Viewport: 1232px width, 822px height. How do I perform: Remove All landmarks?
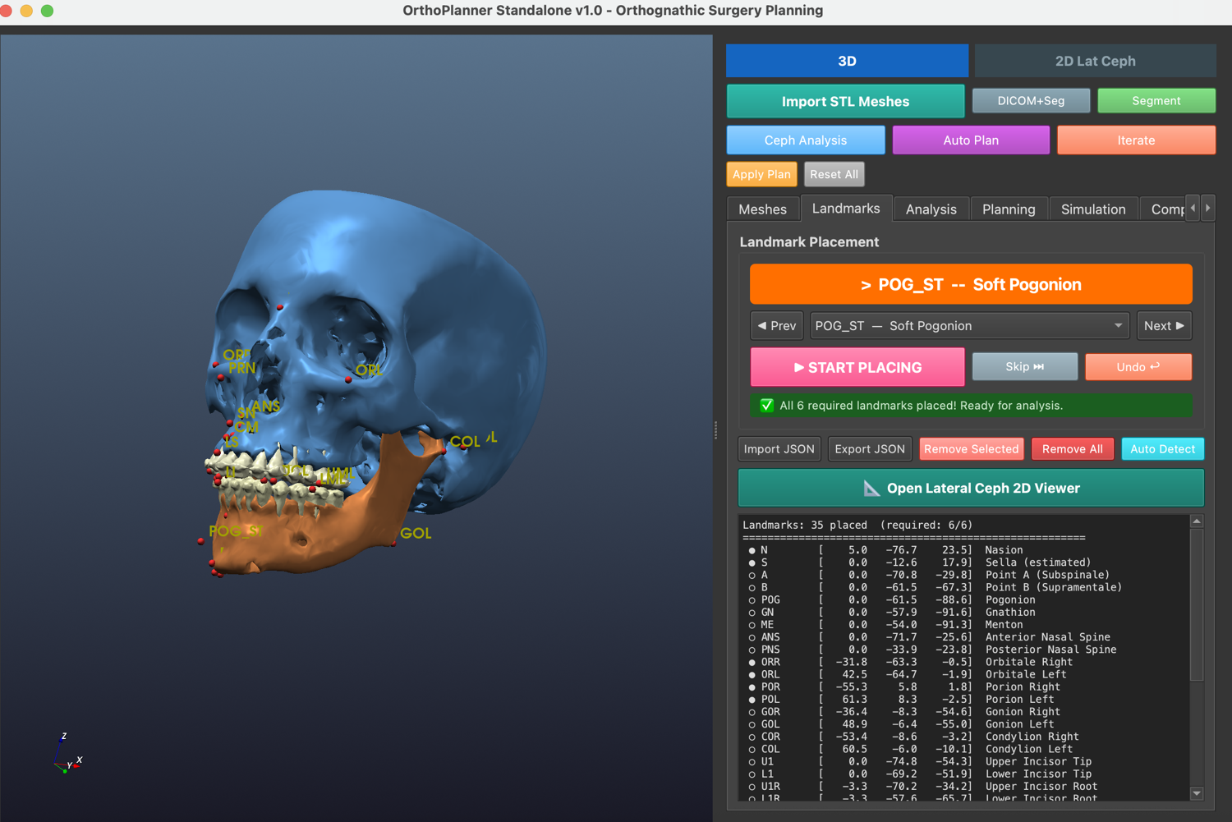1072,448
